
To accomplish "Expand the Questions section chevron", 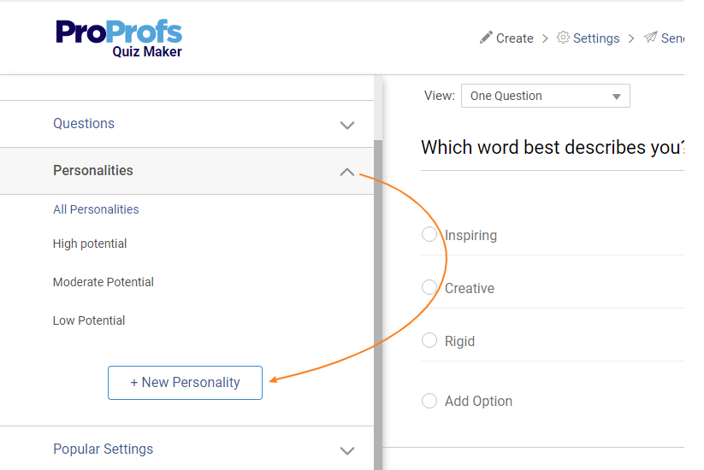I will click(346, 125).
